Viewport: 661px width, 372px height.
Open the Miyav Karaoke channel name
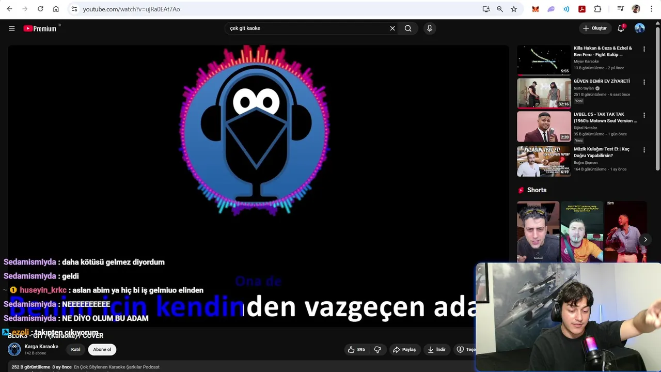(586, 61)
